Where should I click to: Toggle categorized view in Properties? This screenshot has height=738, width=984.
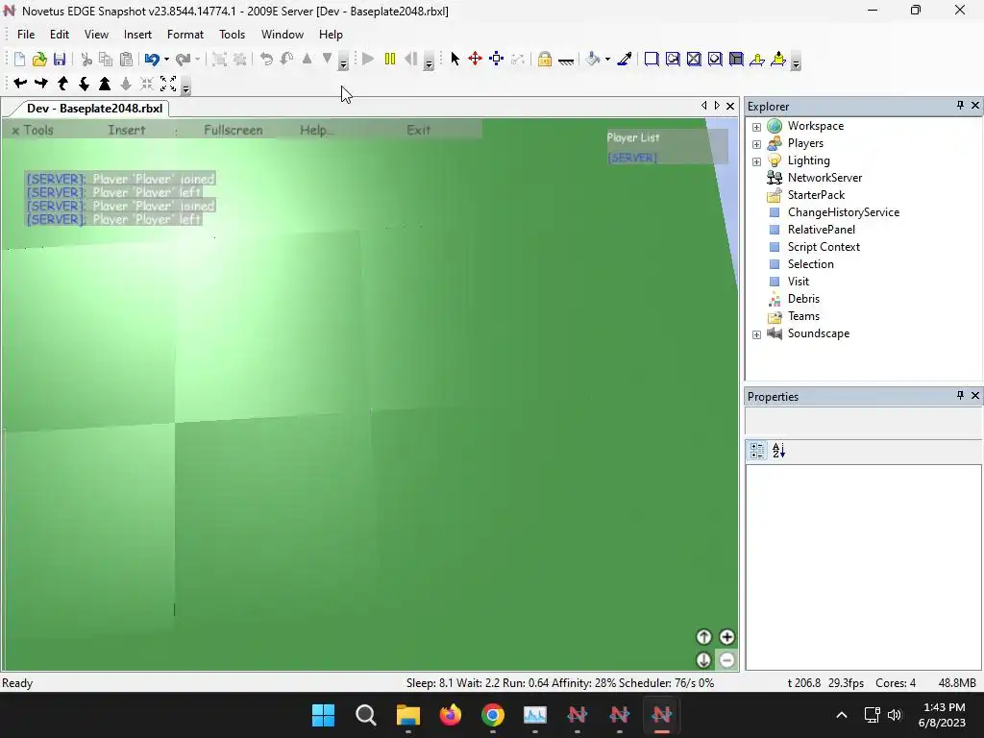tap(757, 451)
